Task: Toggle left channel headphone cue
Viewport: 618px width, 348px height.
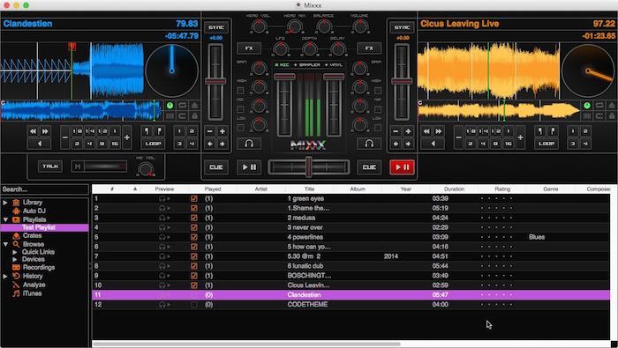Action: click(249, 144)
